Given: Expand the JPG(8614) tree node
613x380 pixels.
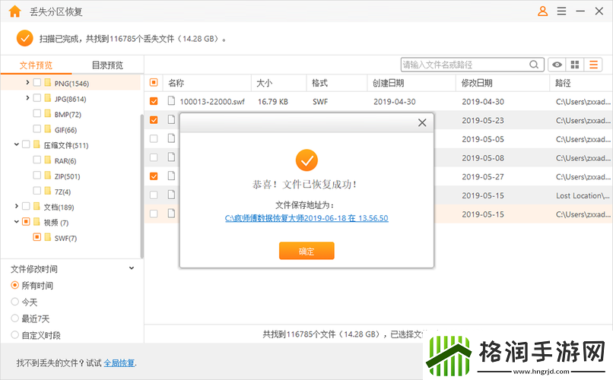Looking at the screenshot, I should pos(27,97).
